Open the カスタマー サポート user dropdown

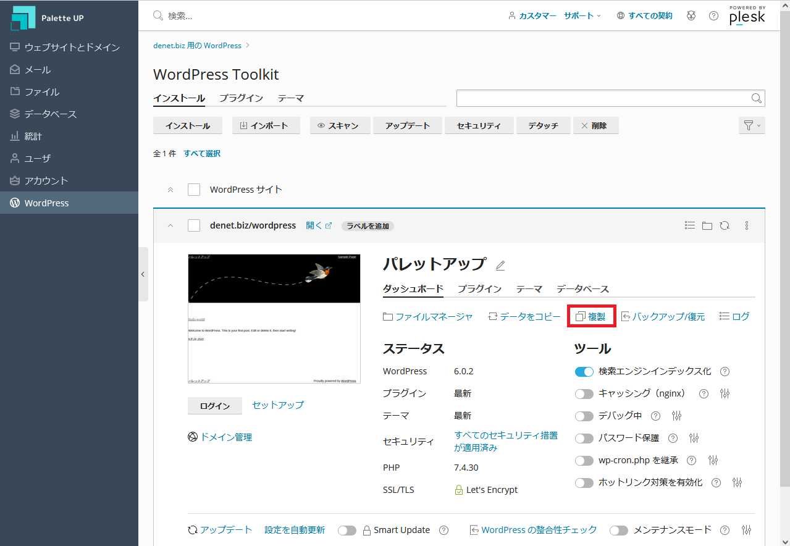(x=555, y=15)
